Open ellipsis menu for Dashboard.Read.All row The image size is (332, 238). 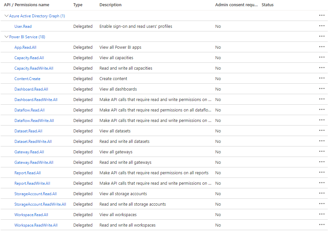pyautogui.click(x=322, y=89)
